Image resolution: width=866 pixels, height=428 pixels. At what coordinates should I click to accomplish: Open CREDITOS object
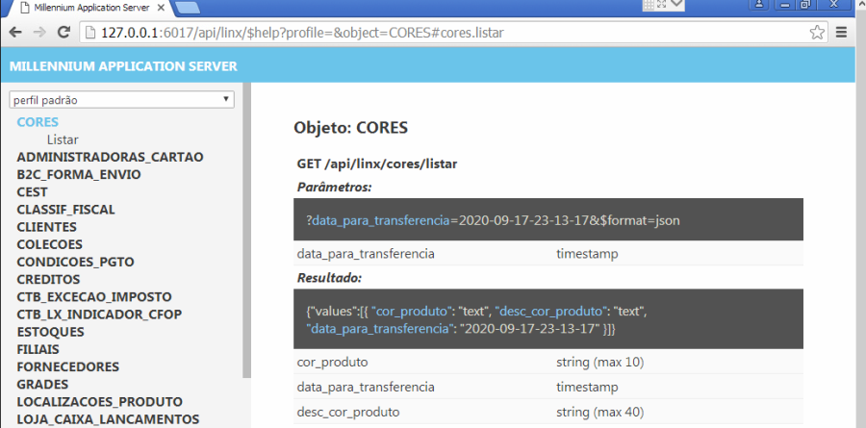tap(48, 280)
